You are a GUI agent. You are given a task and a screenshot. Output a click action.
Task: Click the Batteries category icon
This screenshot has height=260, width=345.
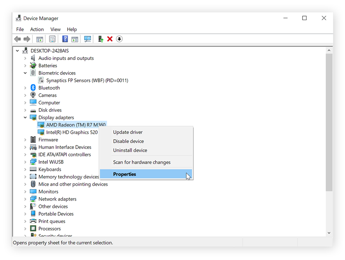[33, 66]
